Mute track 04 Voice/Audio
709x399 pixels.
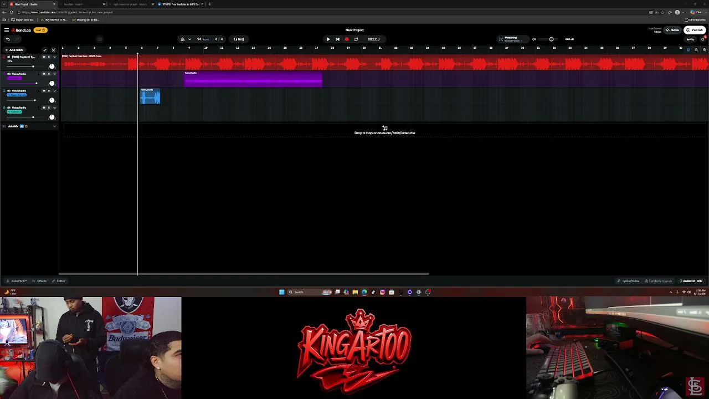pos(44,108)
